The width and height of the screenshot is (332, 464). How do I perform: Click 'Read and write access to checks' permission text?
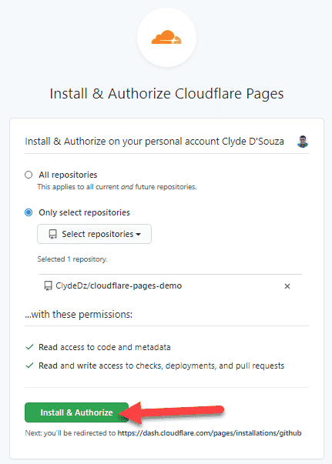[162, 366]
